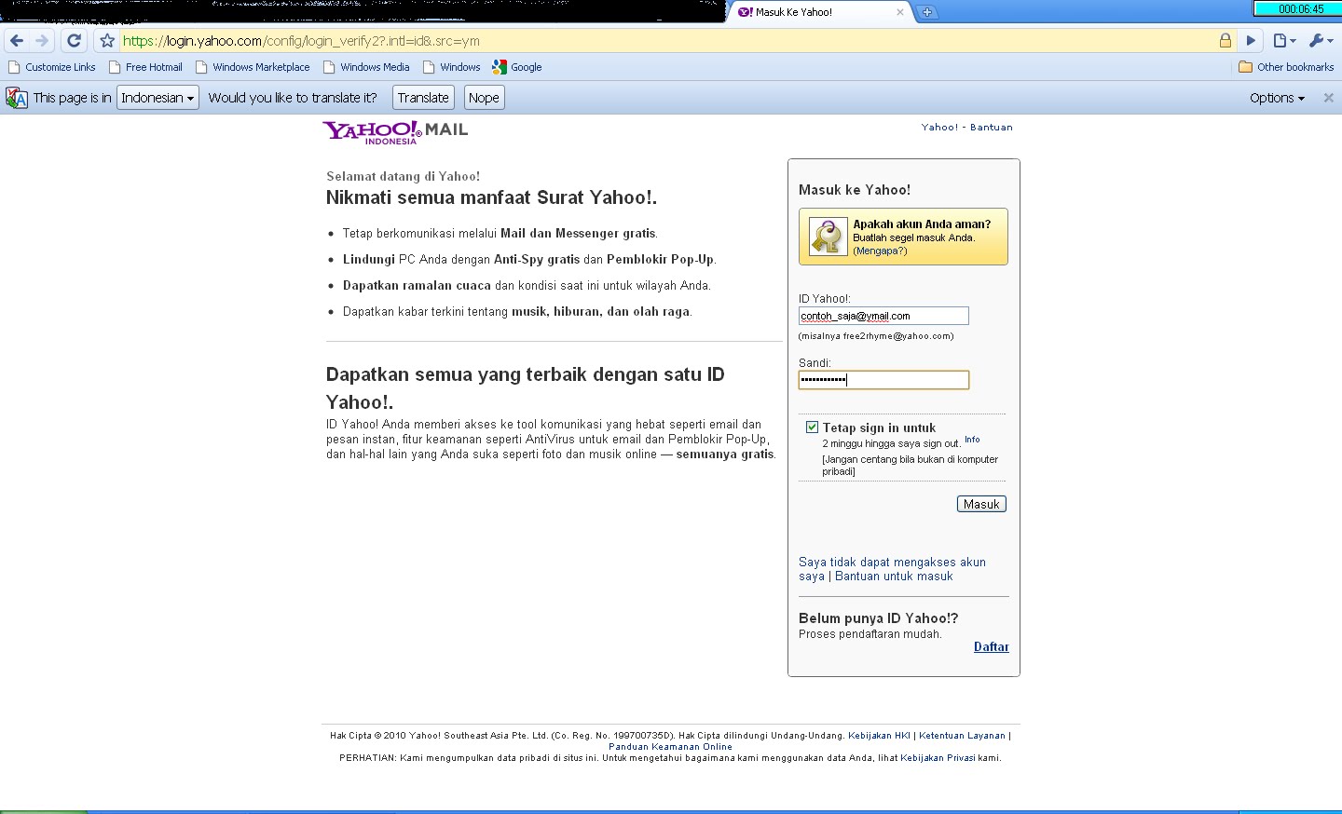Click the Info link beside sign out text

(972, 440)
